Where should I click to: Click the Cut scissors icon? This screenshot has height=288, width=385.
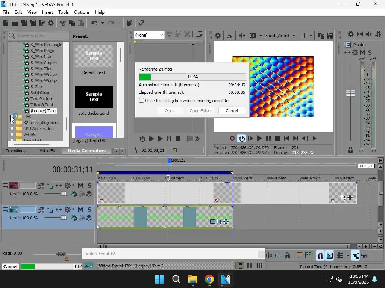pos(63,23)
